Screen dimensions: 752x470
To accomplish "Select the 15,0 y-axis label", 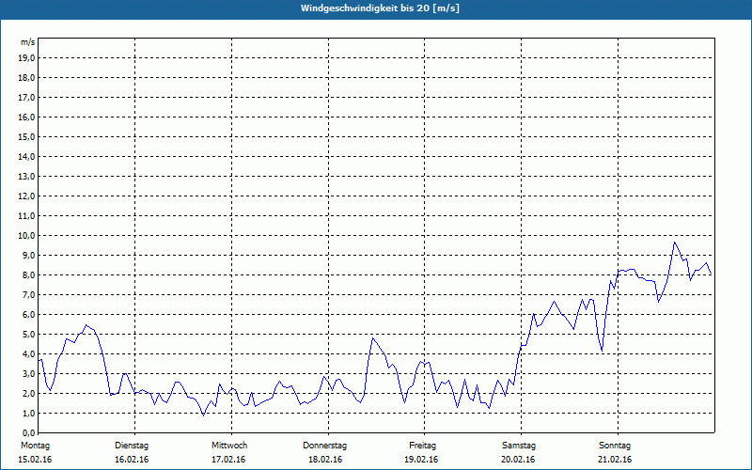I will [x=26, y=136].
